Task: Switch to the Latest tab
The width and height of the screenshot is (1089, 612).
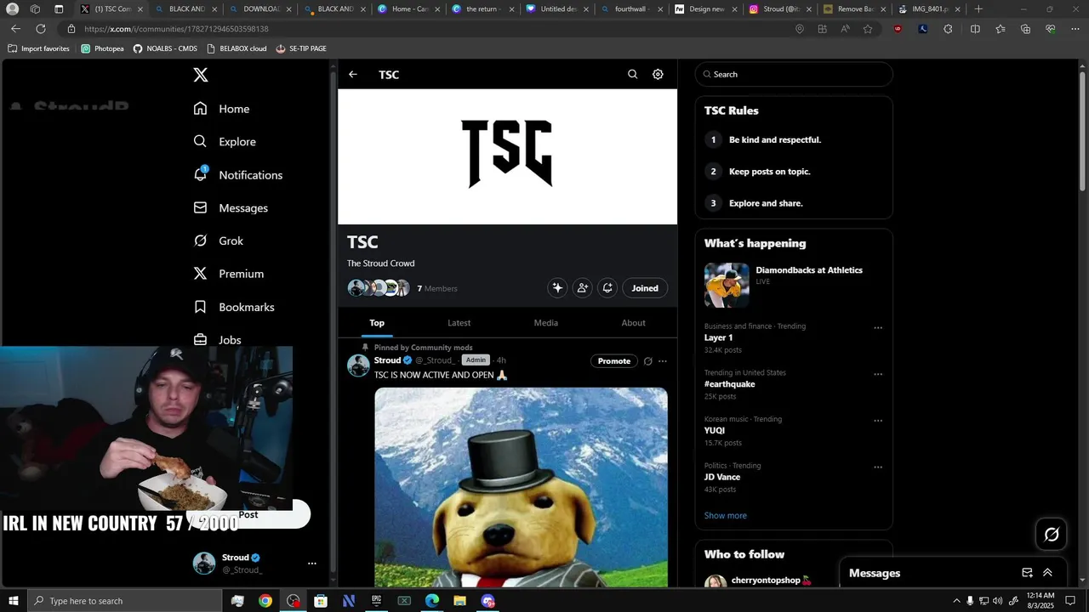Action: 459,323
